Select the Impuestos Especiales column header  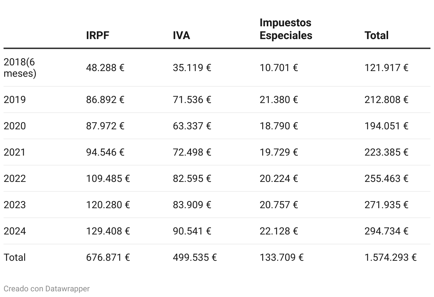coord(286,29)
